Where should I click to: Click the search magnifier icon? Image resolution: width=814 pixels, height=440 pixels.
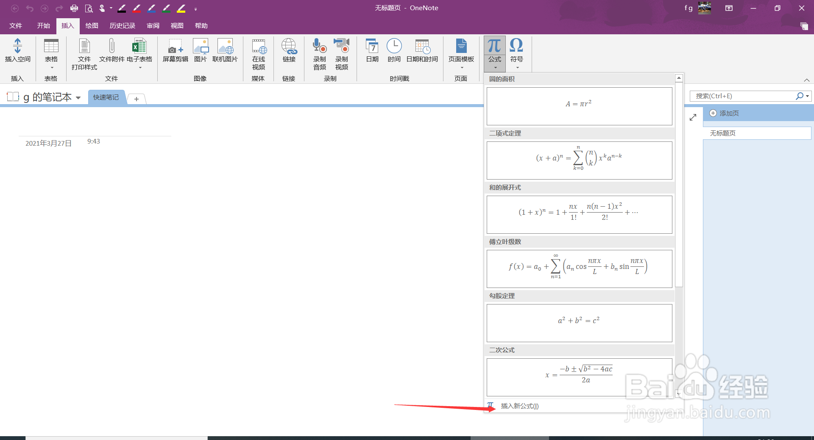(x=799, y=96)
